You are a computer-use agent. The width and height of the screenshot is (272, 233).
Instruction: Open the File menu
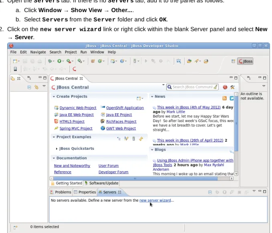tap(13, 52)
